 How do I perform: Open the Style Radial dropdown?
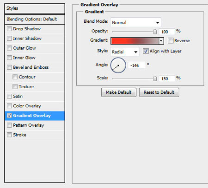point(125,52)
